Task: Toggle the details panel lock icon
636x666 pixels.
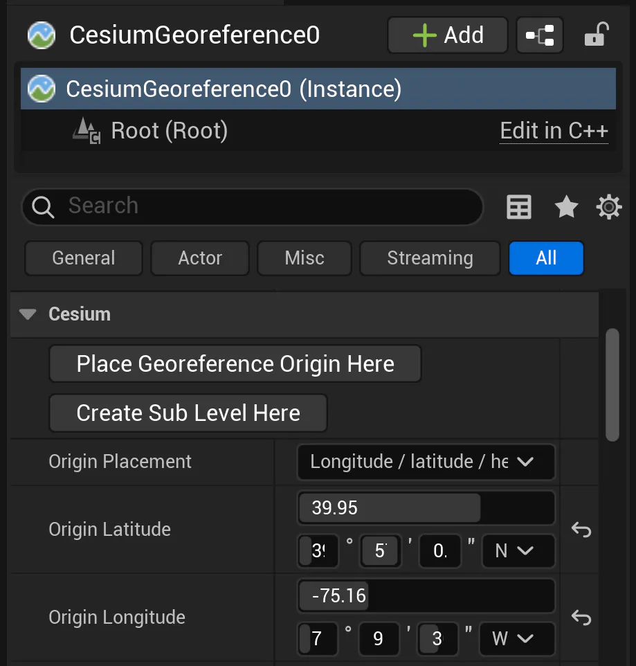Action: point(597,34)
